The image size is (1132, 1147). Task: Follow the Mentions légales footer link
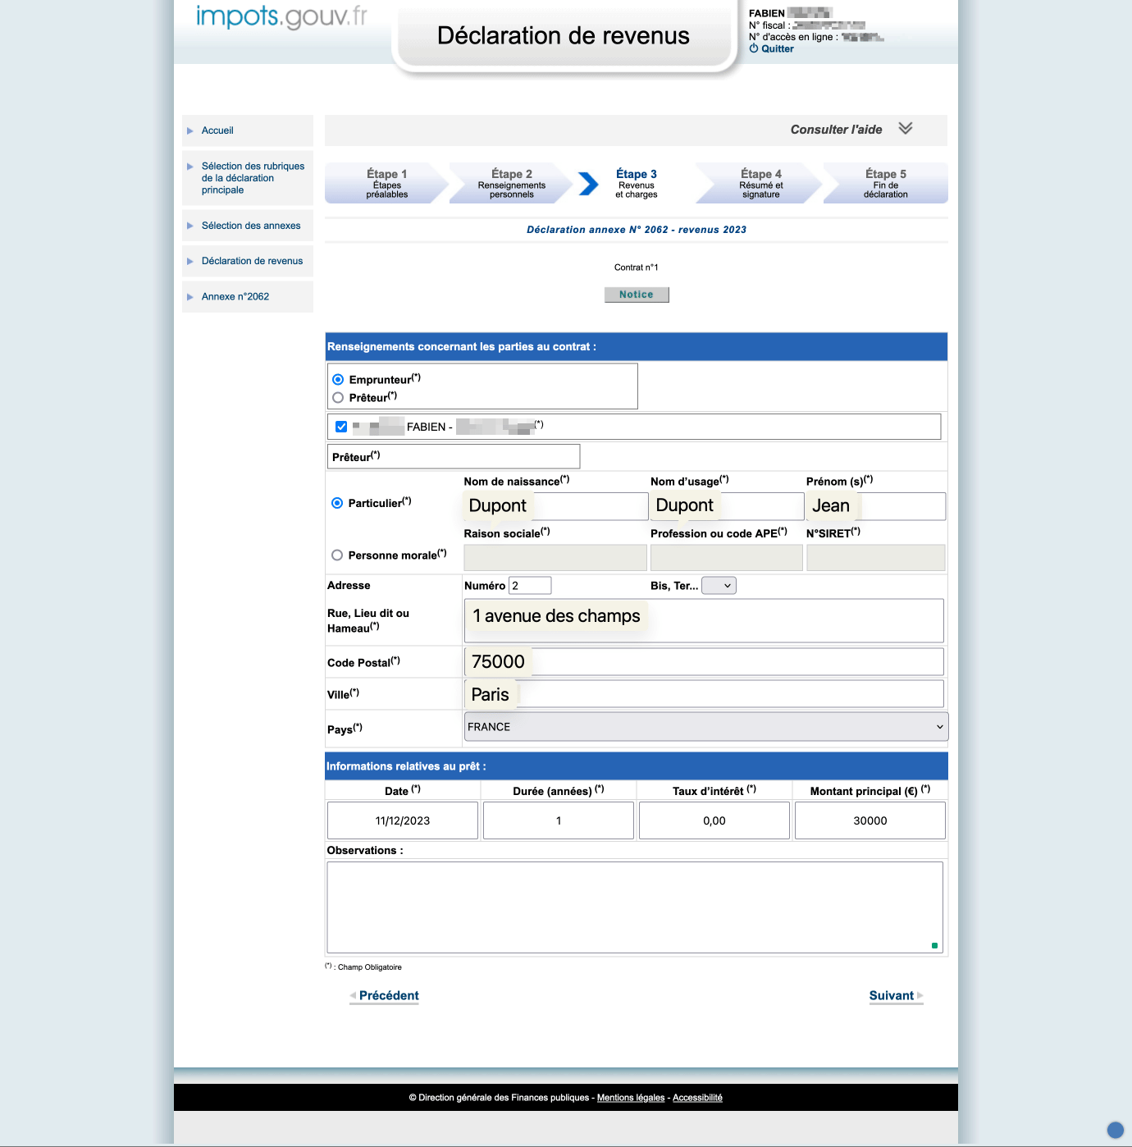click(x=631, y=1098)
